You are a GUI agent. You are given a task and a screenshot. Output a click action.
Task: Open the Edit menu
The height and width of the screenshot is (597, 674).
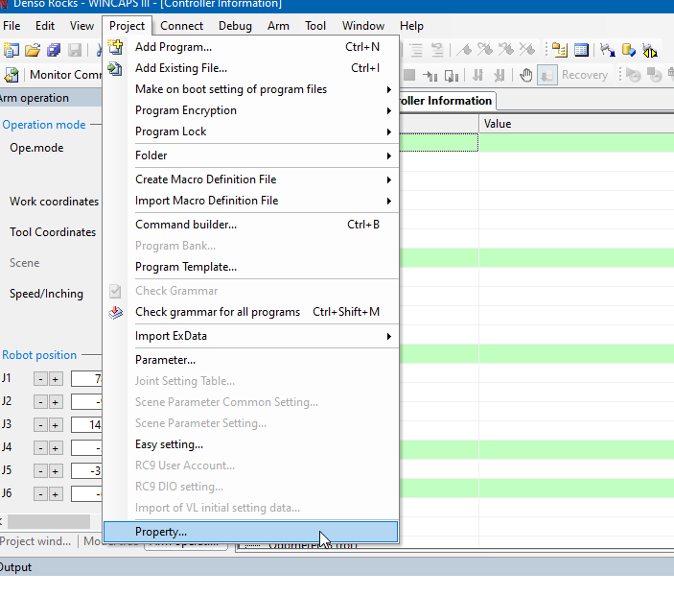coord(45,26)
